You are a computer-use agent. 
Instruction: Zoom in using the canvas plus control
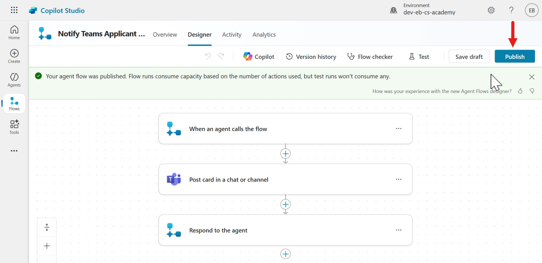tap(47, 246)
